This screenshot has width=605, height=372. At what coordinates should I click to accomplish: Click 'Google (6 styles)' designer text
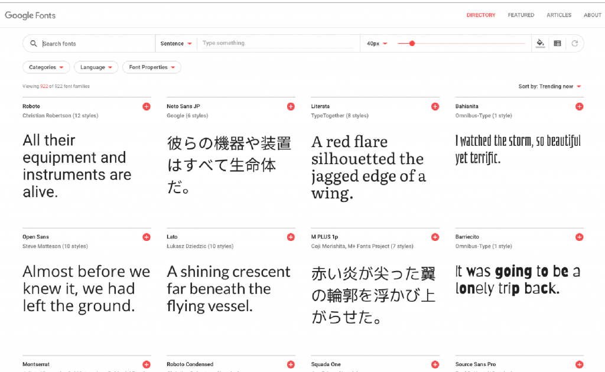tap(187, 116)
